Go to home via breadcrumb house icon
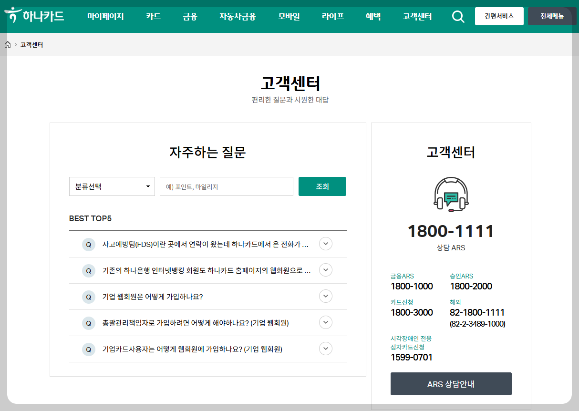 tap(8, 45)
